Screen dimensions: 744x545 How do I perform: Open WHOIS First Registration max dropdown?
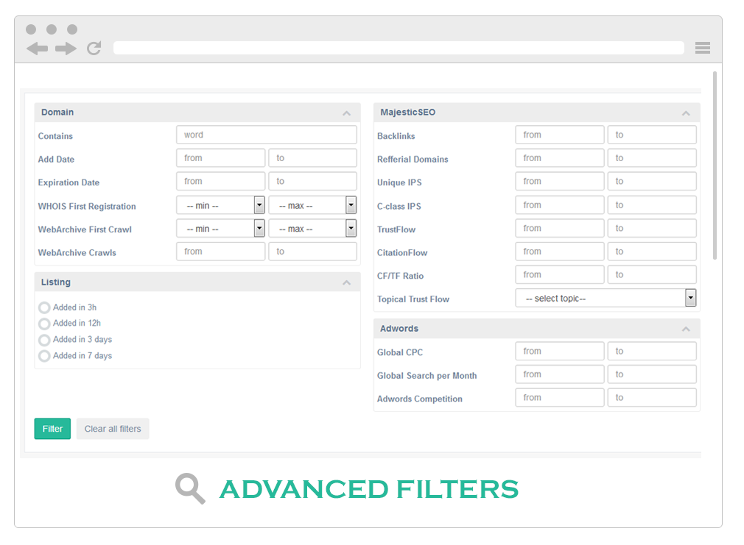pyautogui.click(x=312, y=205)
